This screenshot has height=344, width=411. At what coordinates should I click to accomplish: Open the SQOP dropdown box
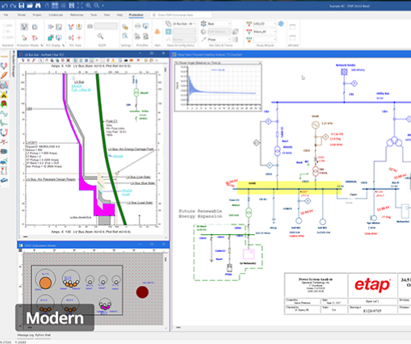coord(106,26)
